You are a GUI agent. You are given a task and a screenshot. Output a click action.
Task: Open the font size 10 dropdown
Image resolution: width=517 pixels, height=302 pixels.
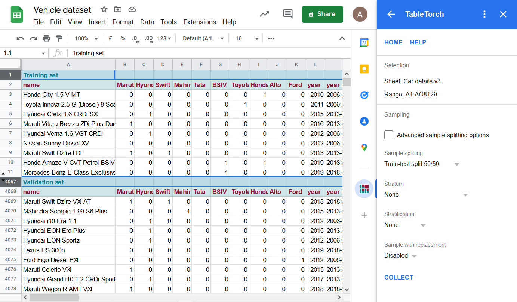247,38
